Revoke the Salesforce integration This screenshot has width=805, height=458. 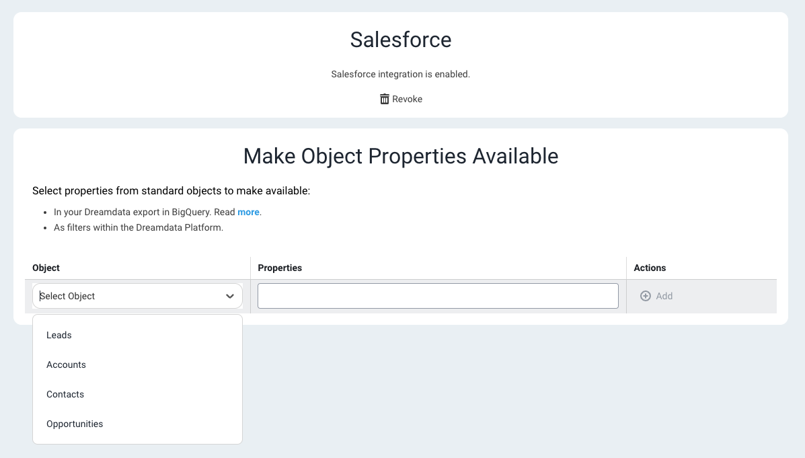point(401,99)
